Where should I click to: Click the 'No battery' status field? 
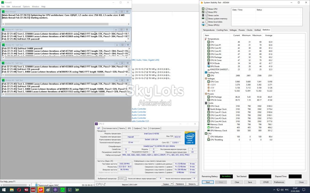226,176
